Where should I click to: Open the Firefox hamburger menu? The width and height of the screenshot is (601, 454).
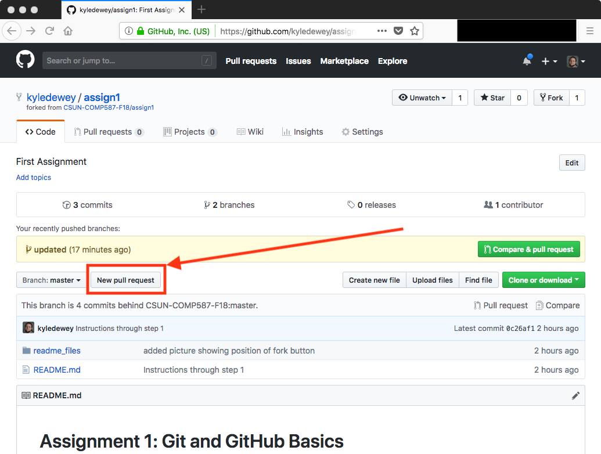[590, 31]
